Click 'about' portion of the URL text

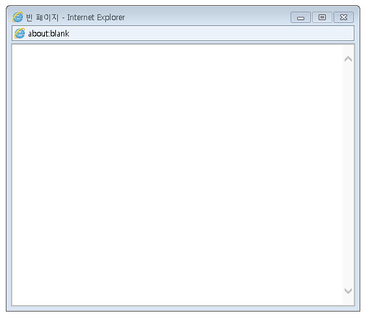tap(38, 34)
